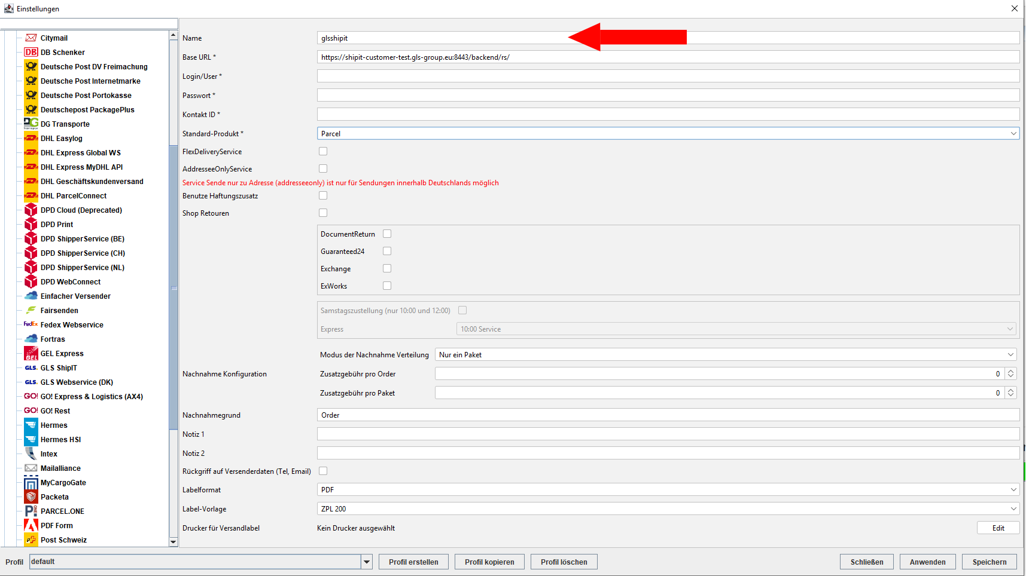Click the Deutsche Post Portokasse icon
Image resolution: width=1026 pixels, height=576 pixels.
pyautogui.click(x=31, y=95)
